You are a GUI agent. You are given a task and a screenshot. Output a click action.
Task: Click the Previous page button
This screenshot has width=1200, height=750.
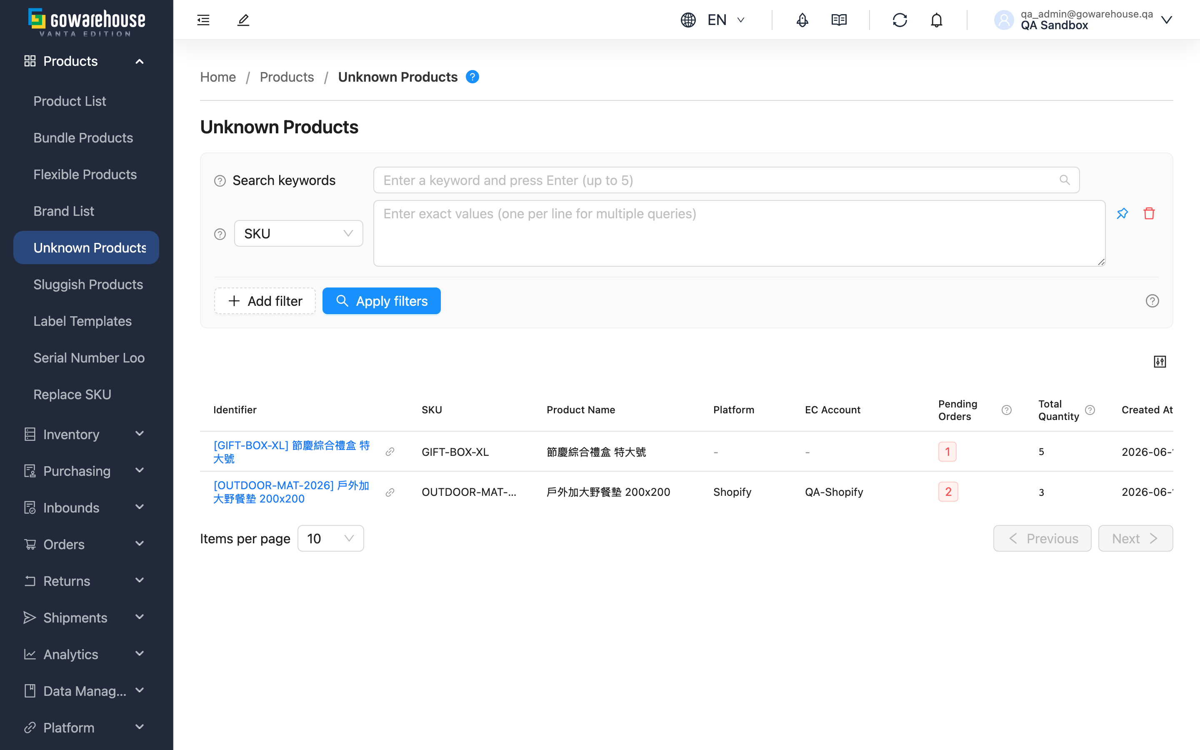(1042, 538)
